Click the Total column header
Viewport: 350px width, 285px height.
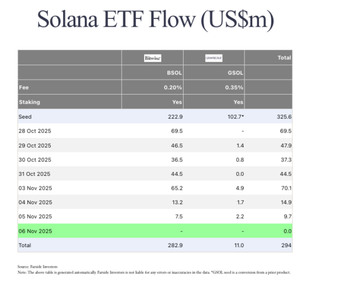[285, 58]
